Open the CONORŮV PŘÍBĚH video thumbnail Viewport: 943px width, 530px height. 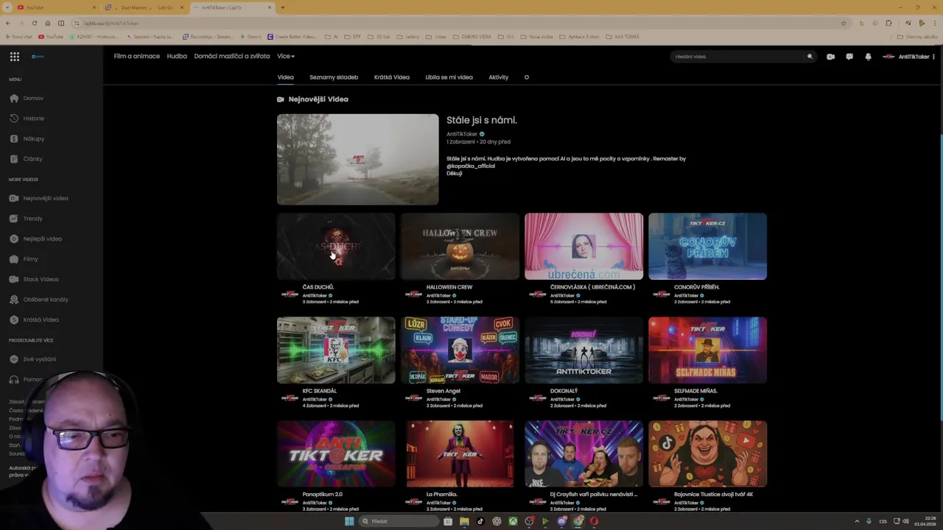pyautogui.click(x=707, y=247)
